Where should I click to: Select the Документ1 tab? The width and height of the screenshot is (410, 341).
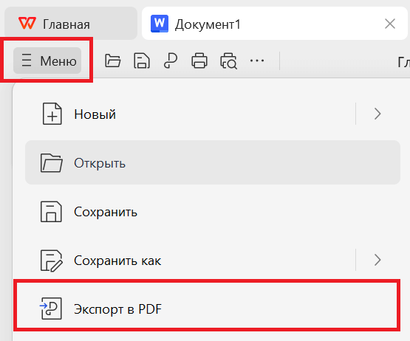point(275,24)
